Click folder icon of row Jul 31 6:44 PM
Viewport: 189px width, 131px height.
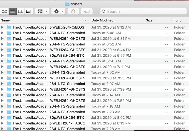(x=9, y=50)
